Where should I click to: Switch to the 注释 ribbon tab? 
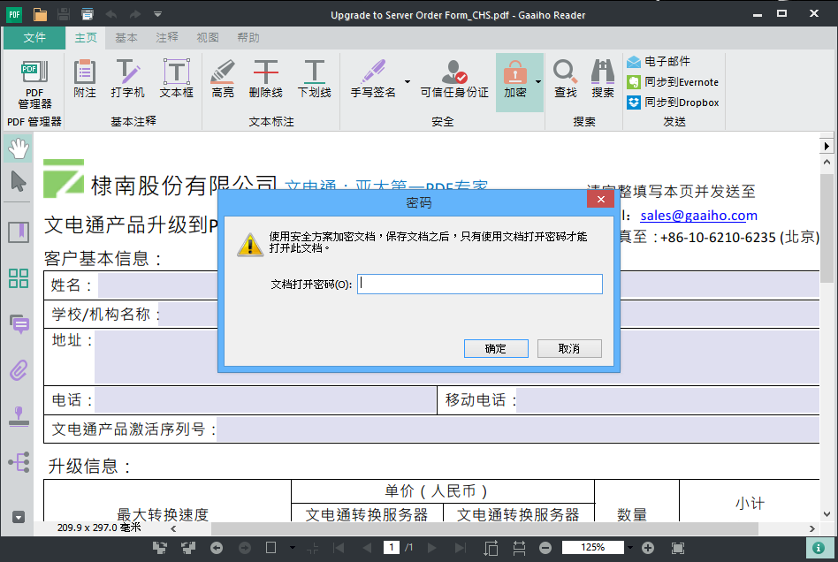pos(165,37)
